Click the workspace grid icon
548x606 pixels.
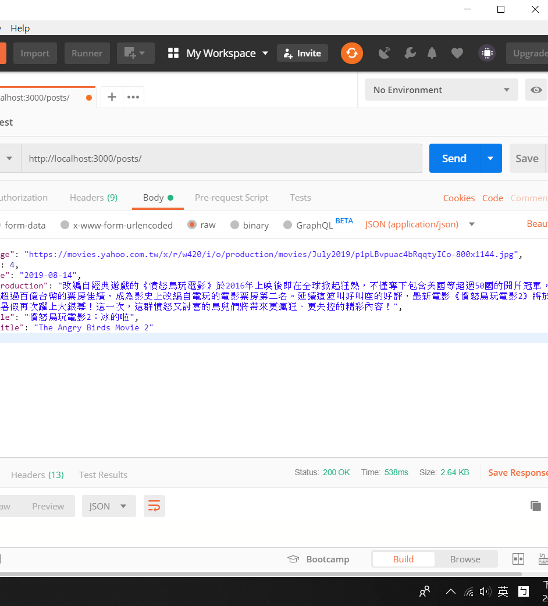[x=173, y=53]
